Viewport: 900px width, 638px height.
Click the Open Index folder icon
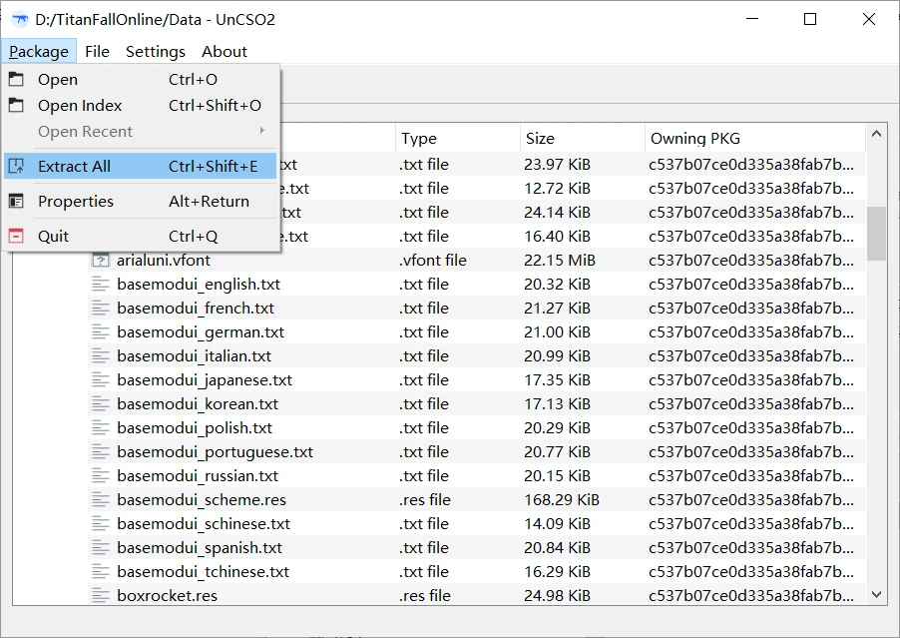[16, 105]
